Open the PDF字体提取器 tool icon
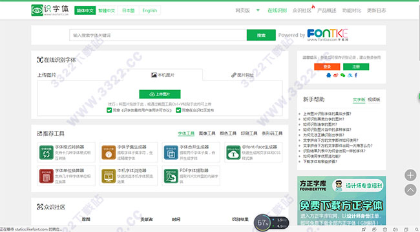 [x=171, y=176]
